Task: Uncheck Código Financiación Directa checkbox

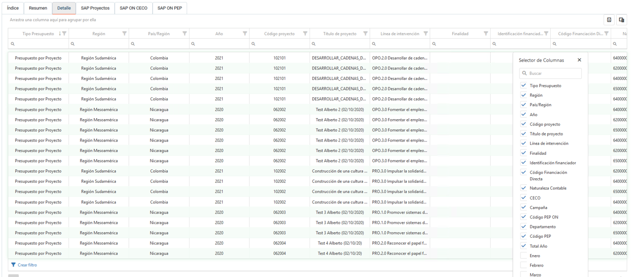Action: pos(523,172)
